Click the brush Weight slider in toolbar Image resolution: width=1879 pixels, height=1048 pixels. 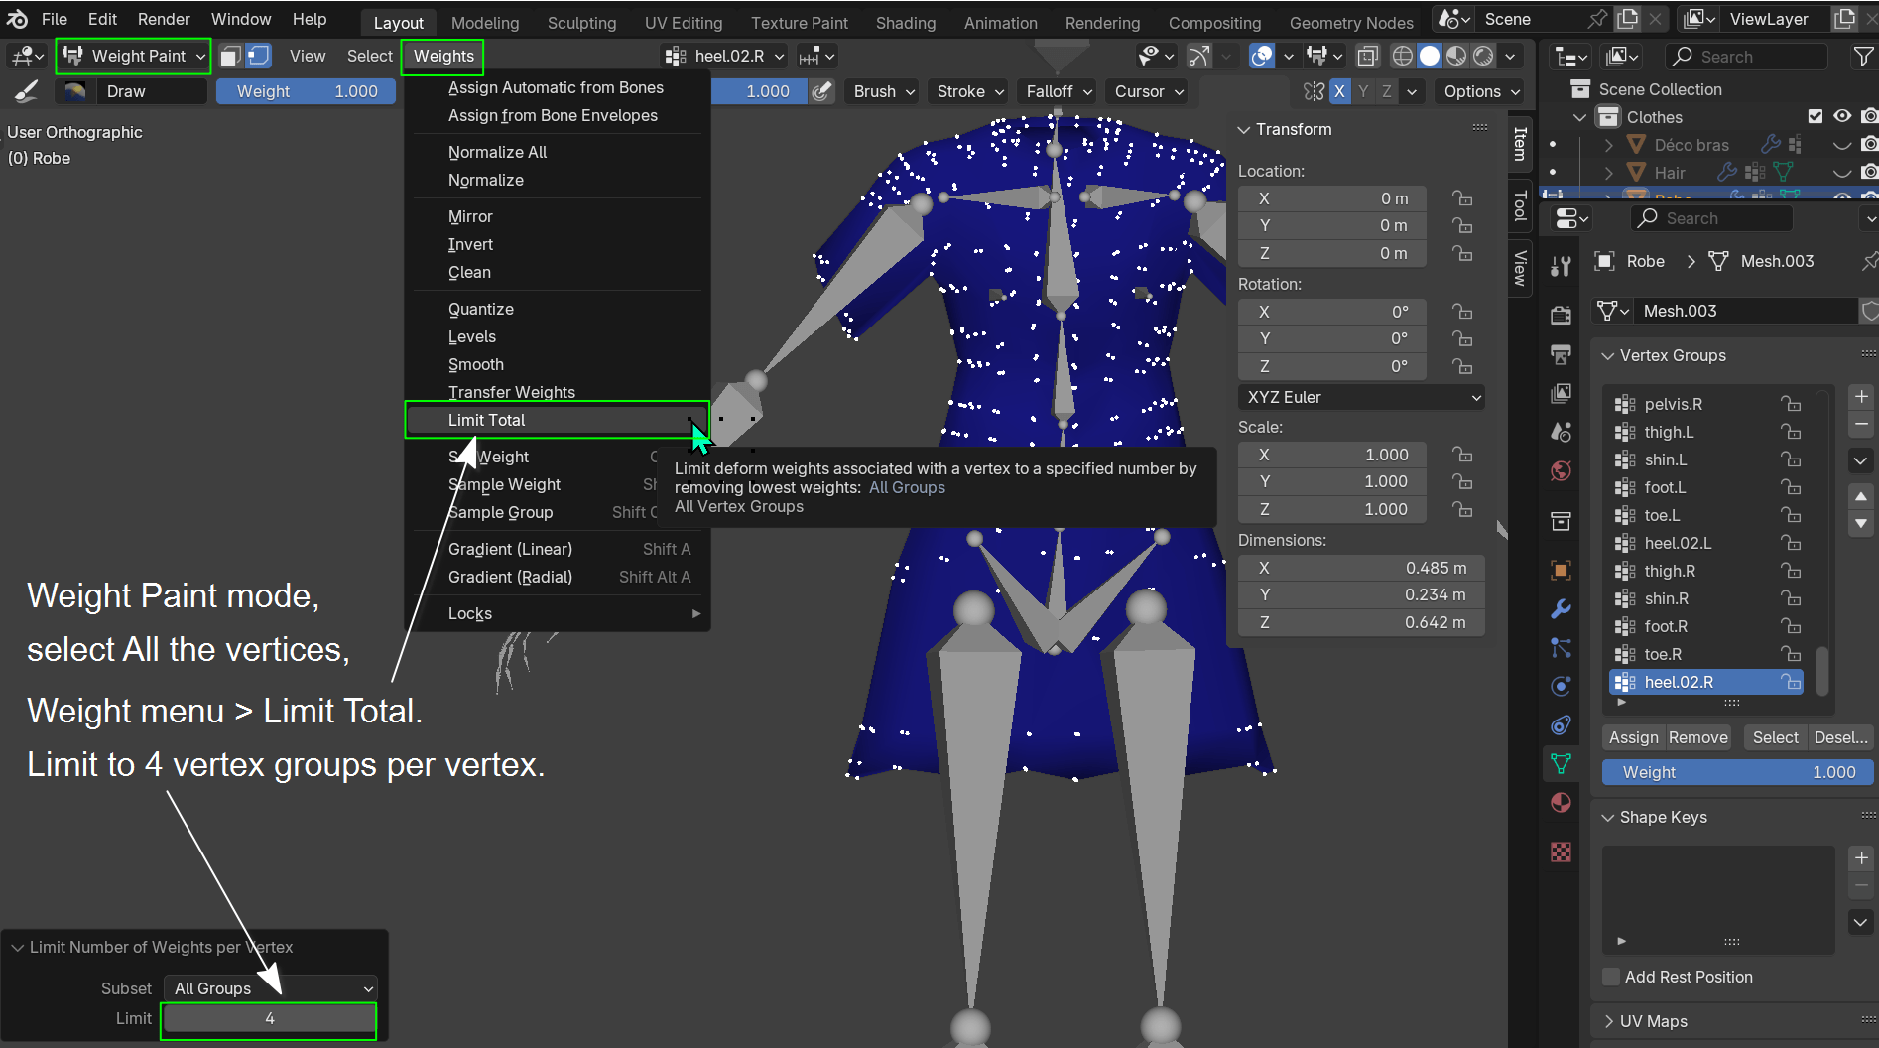click(x=307, y=91)
